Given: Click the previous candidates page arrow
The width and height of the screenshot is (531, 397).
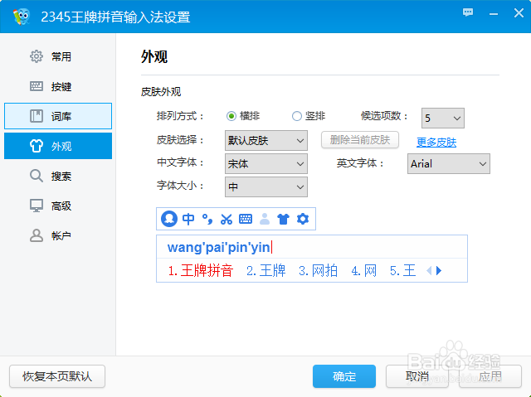Looking at the screenshot, I should click(x=429, y=270).
